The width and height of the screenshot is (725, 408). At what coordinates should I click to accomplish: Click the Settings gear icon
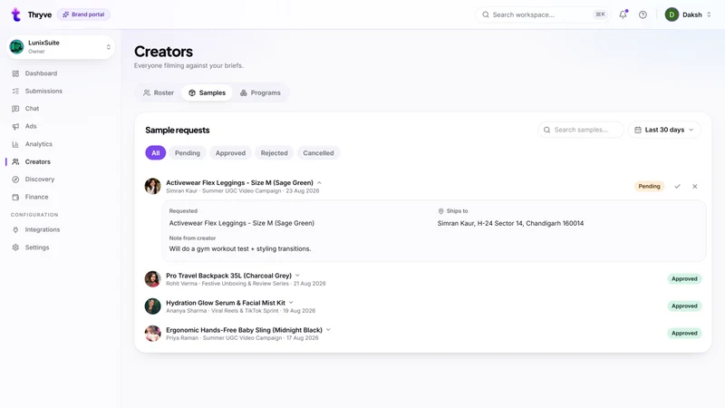(15, 248)
